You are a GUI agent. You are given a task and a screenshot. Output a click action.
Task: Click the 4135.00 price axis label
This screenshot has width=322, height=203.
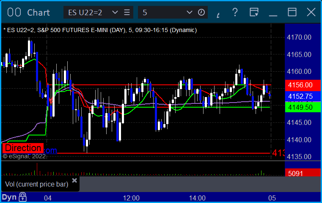point(299,157)
